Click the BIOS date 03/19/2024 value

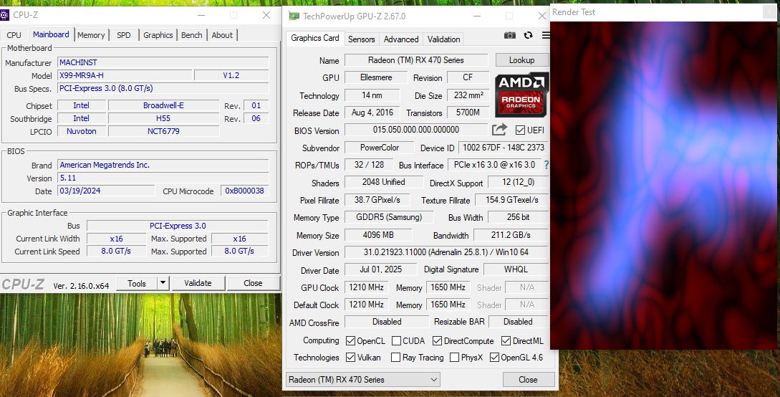pyautogui.click(x=107, y=191)
